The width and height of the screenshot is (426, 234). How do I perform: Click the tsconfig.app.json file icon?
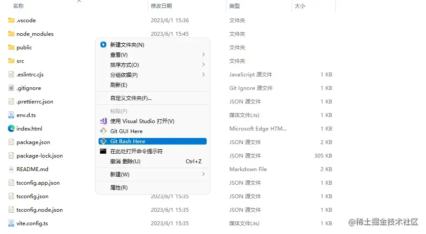tap(11, 182)
